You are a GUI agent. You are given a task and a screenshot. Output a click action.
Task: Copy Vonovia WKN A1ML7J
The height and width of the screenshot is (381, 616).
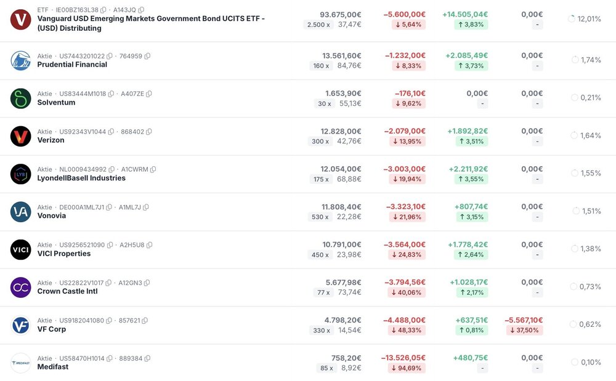point(146,207)
